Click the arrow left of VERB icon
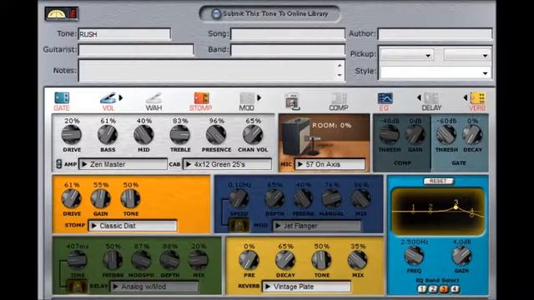 466,98
